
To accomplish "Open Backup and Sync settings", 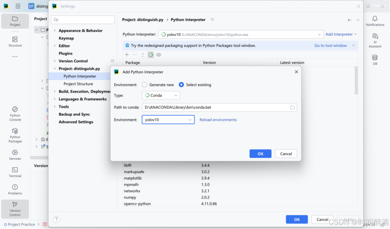I will coord(74,114).
